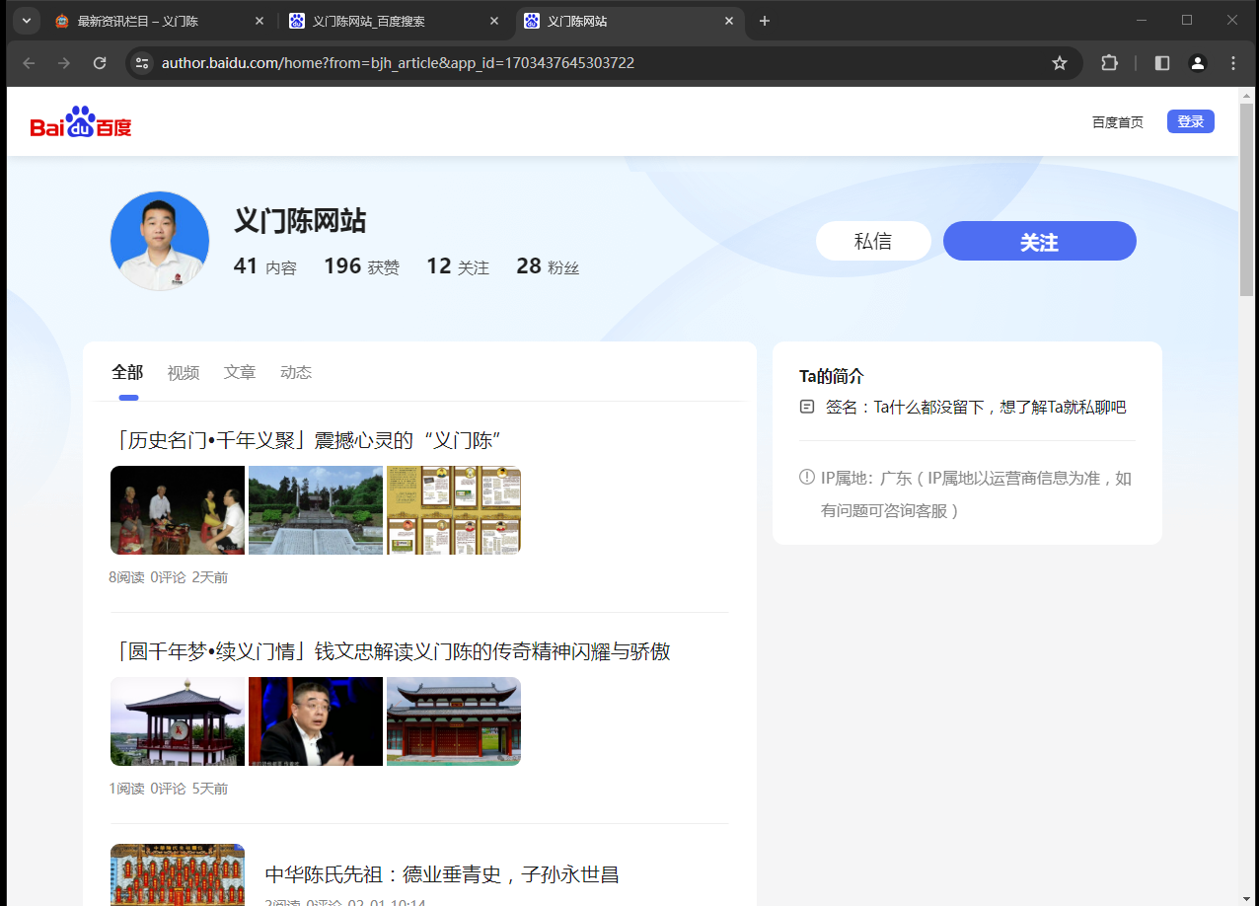Open the Chrome three-dot menu
Viewport: 1259px width, 906px height.
[x=1233, y=63]
